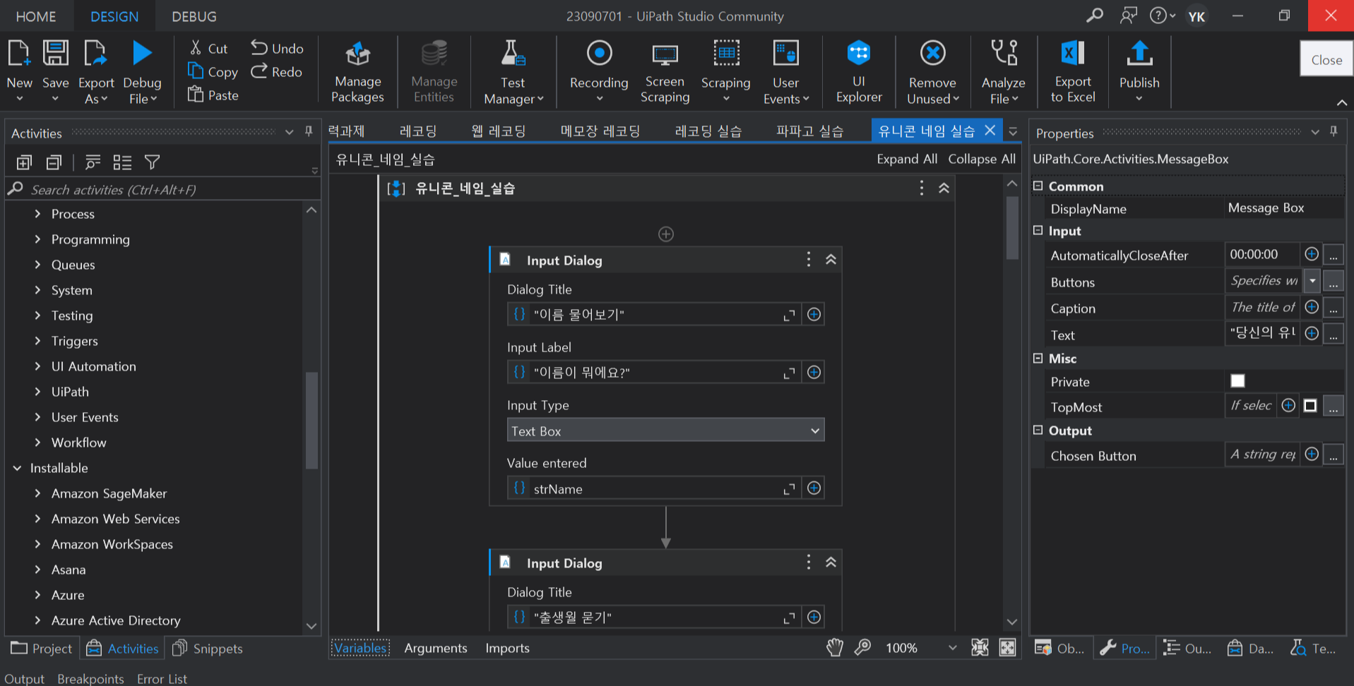
Task: Pin the Properties panel
Action: (1334, 131)
